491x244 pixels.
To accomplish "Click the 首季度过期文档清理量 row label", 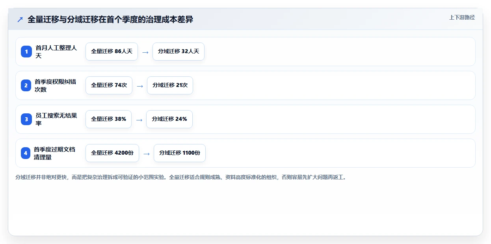I will 55,153.
